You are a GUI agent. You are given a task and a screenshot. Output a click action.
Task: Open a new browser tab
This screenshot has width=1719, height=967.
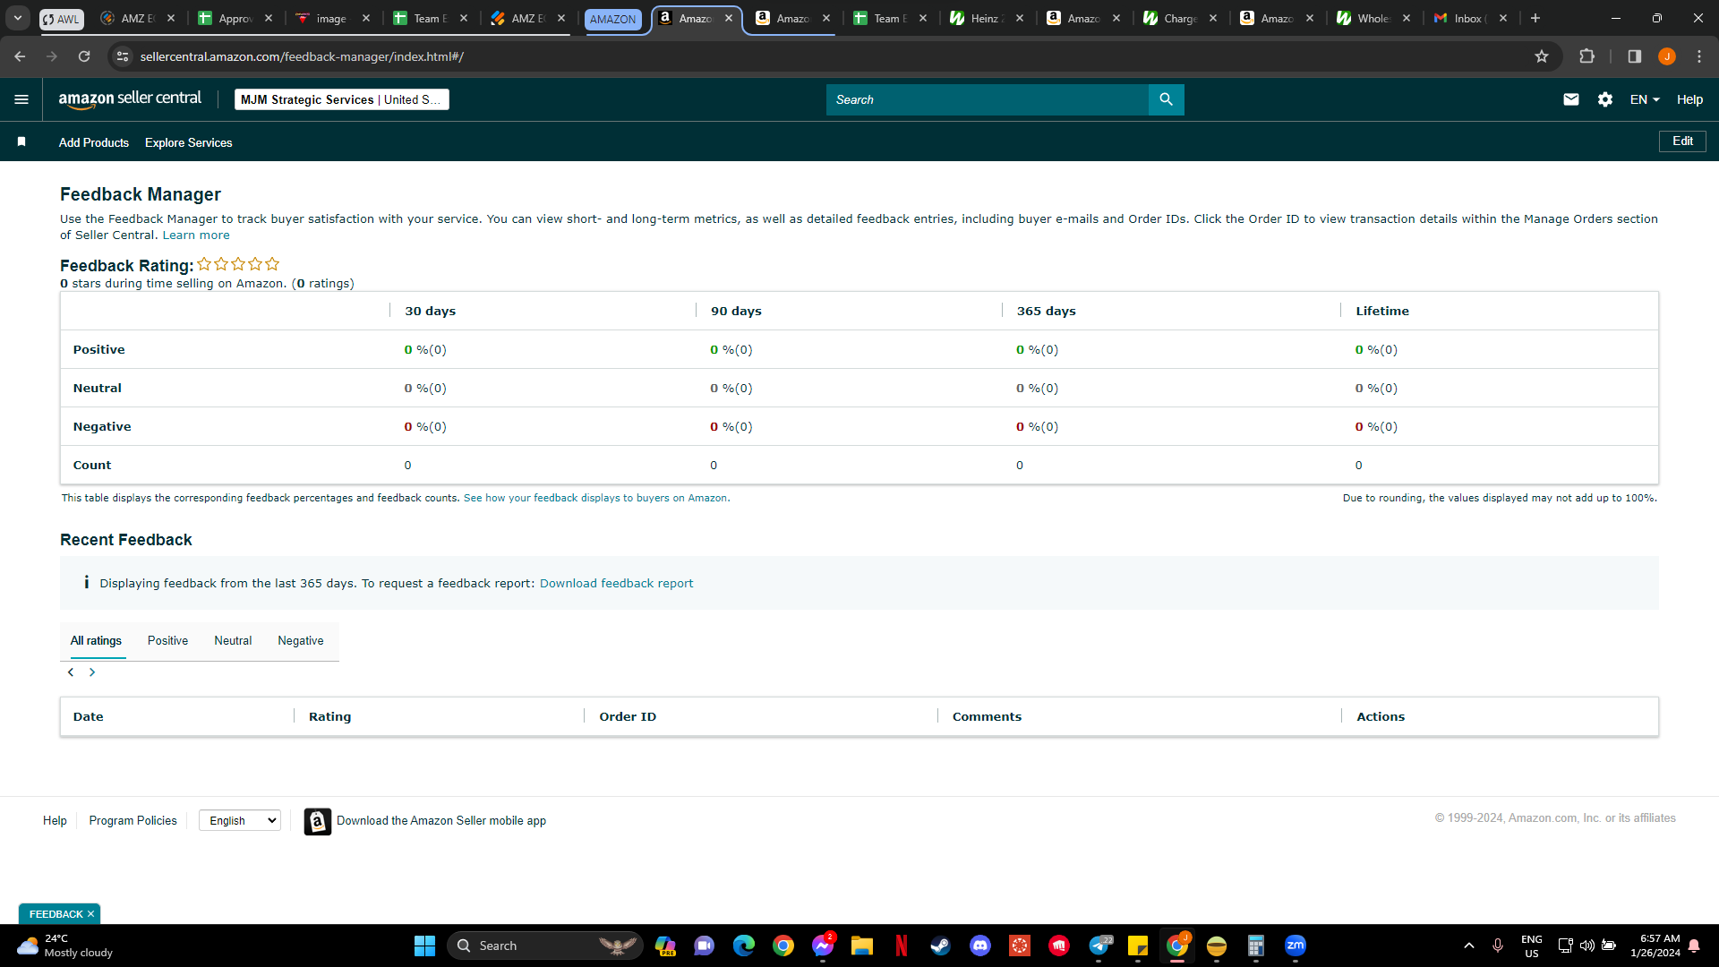point(1535,18)
